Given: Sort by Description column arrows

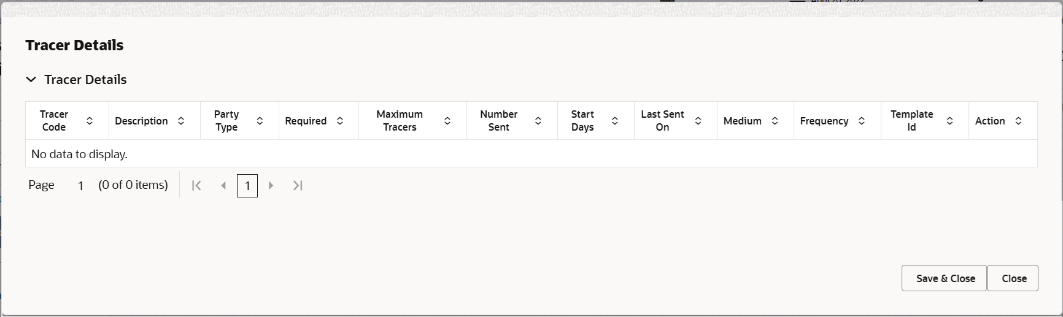Looking at the screenshot, I should [x=181, y=121].
